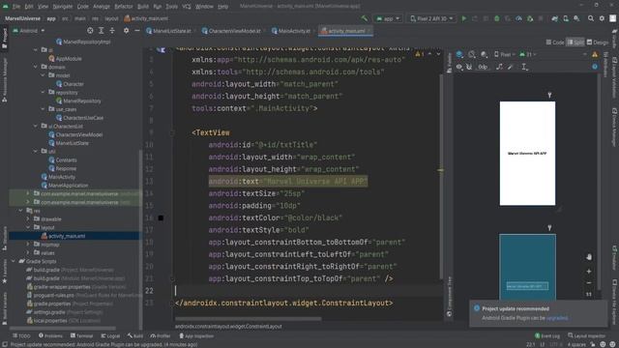Click the white design preview thumbnail
The width and height of the screenshot is (619, 348).
pos(527,154)
